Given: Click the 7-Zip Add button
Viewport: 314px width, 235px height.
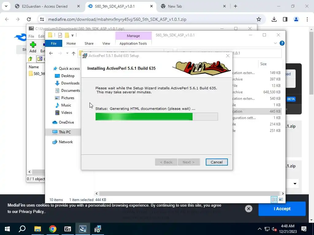Looking at the screenshot, I should [33, 47].
